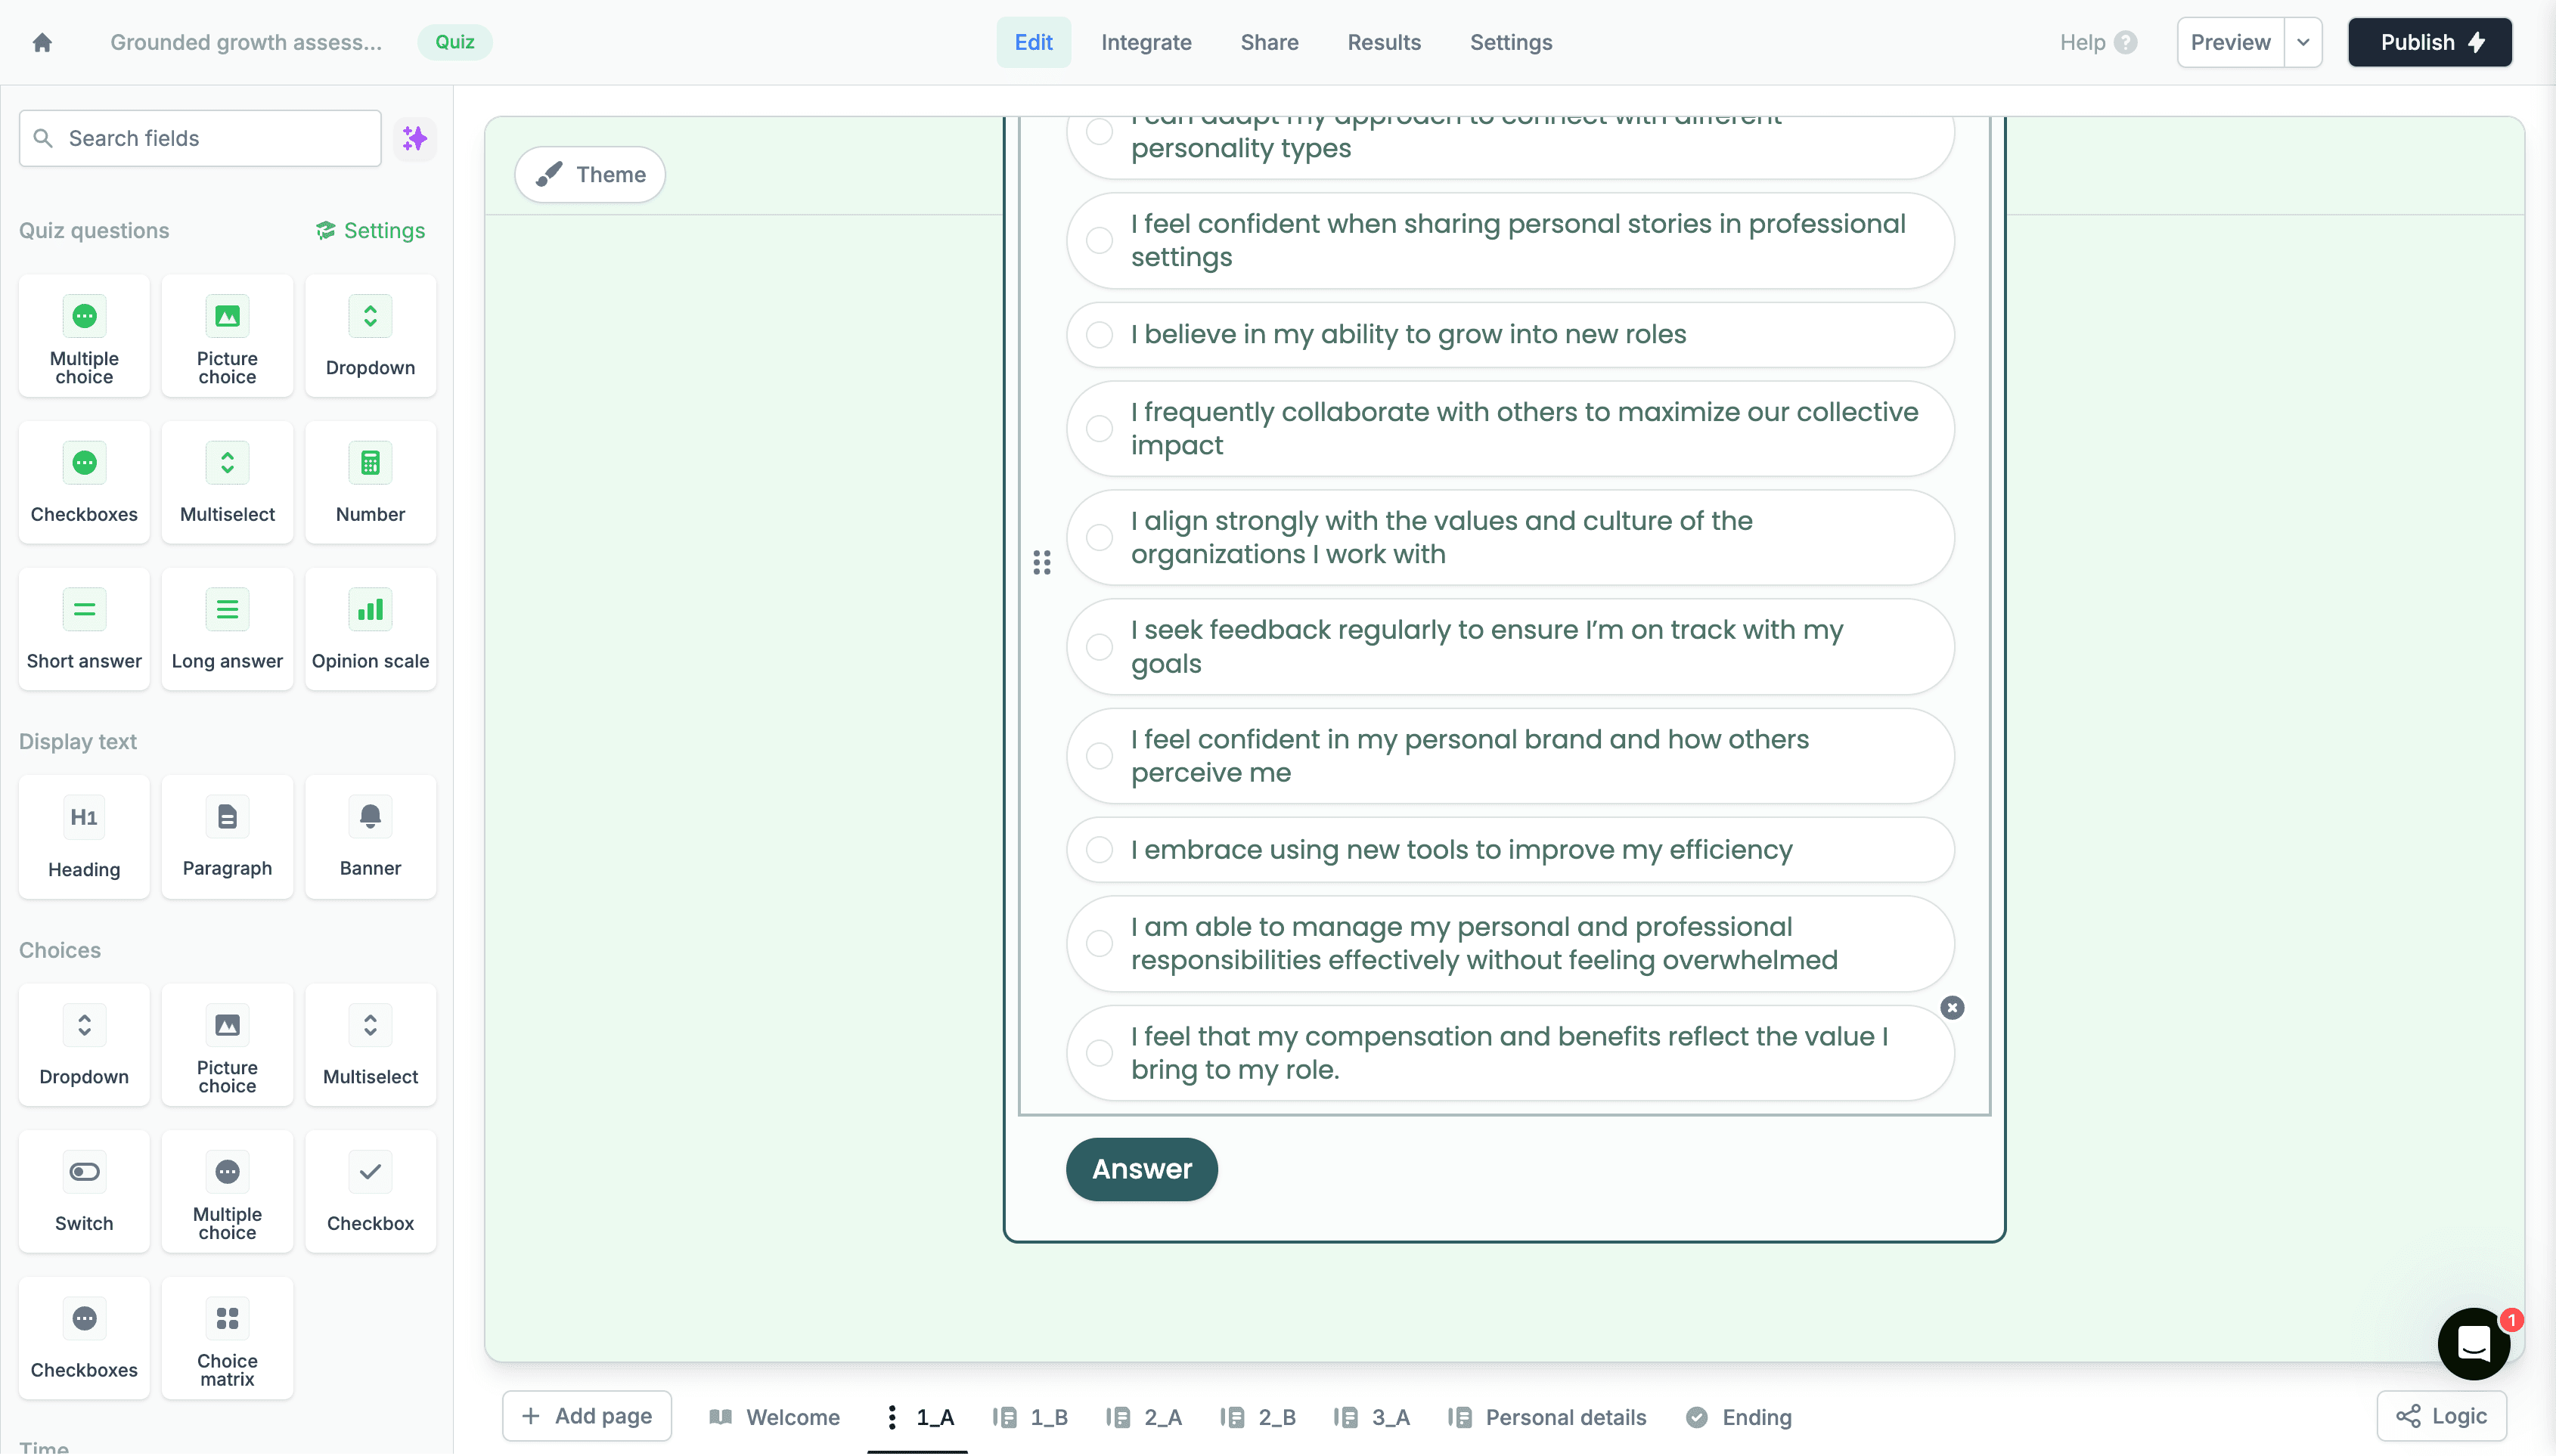Focus the Search fields input

200,138
